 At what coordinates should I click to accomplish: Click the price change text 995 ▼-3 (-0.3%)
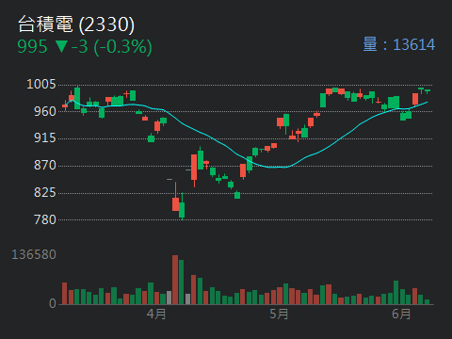click(x=85, y=47)
